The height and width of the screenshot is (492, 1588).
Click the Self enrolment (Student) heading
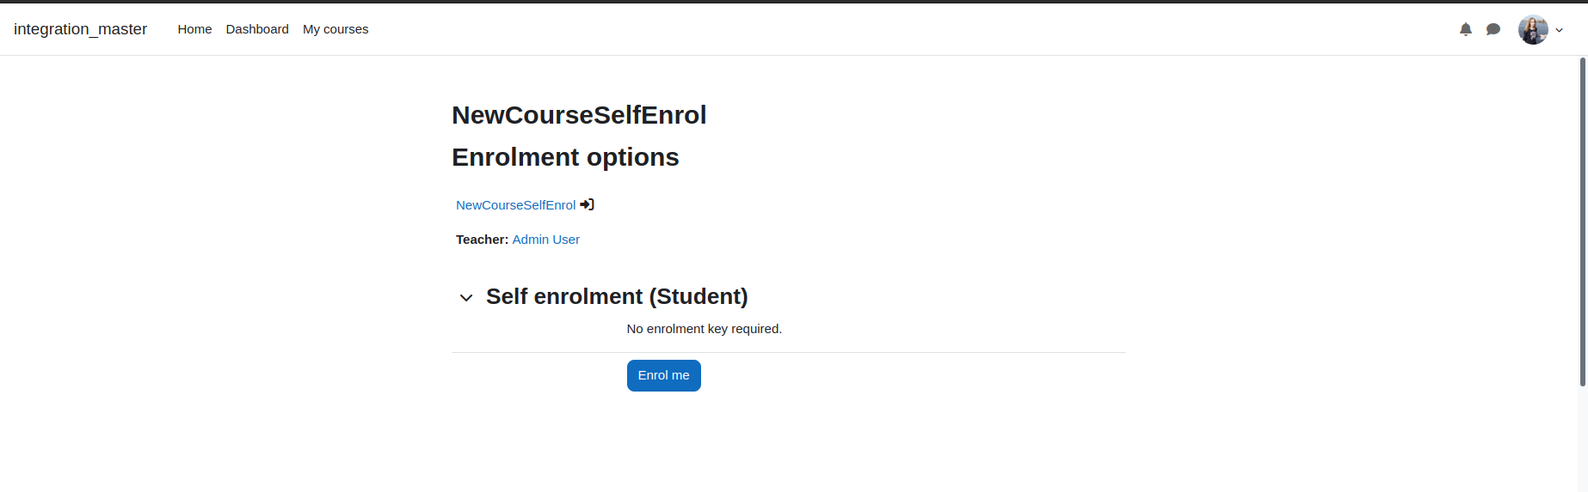[x=617, y=296]
